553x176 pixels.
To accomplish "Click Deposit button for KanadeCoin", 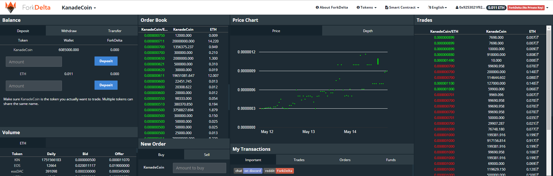I will (x=106, y=61).
